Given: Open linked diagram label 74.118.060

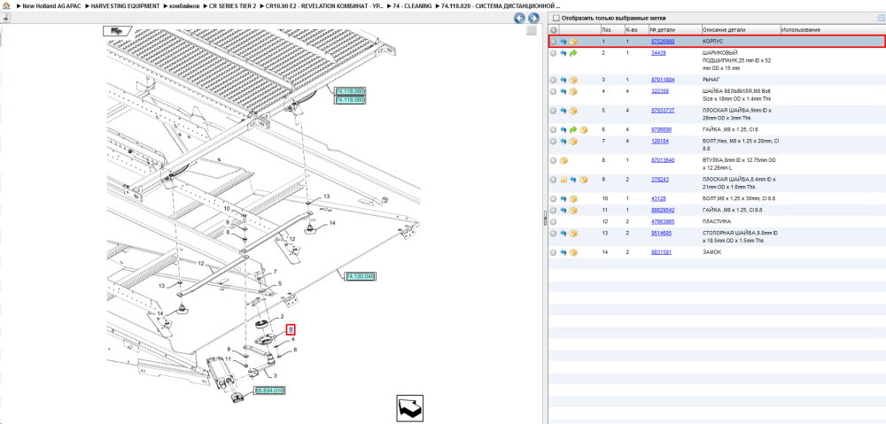Looking at the screenshot, I should coord(350,91).
